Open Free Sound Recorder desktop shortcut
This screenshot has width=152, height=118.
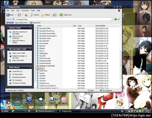pyautogui.click(x=17, y=102)
